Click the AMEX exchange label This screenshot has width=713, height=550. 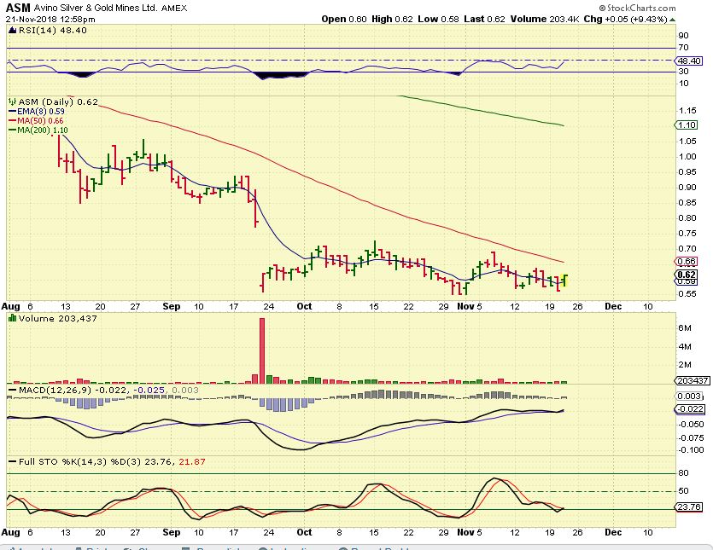coord(174,9)
